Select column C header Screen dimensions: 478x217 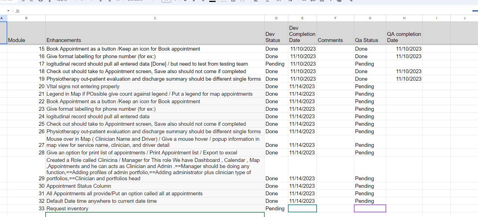pyautogui.click(x=155, y=18)
